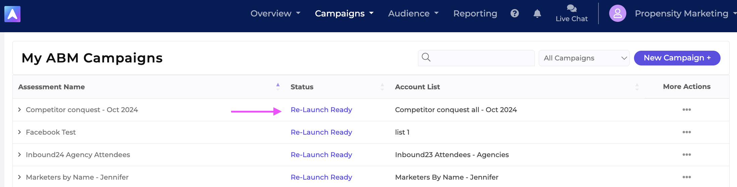Open Live Chat
This screenshot has width=737, height=187.
572,13
